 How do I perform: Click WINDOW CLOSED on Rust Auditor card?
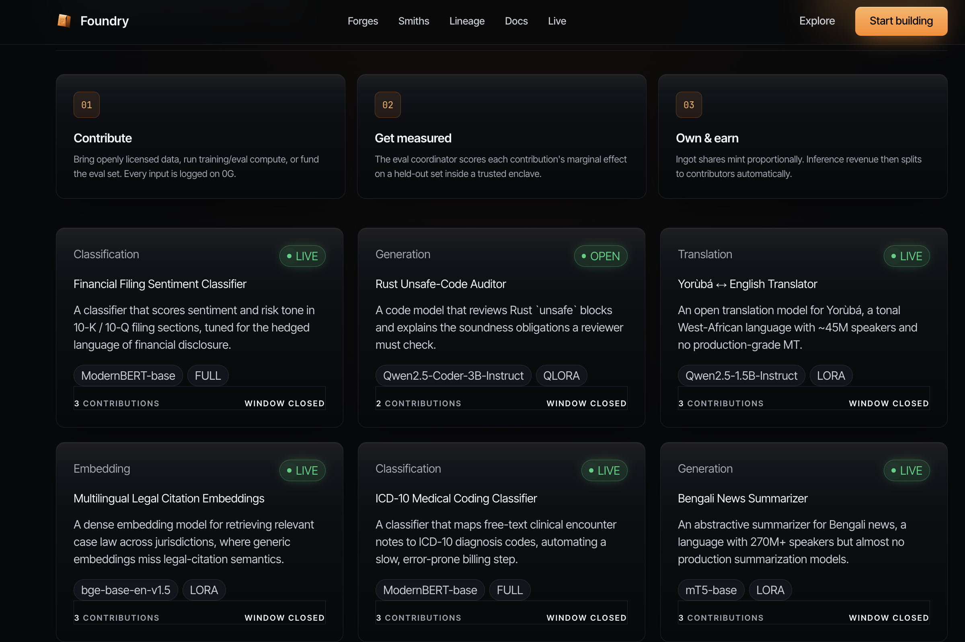586,403
